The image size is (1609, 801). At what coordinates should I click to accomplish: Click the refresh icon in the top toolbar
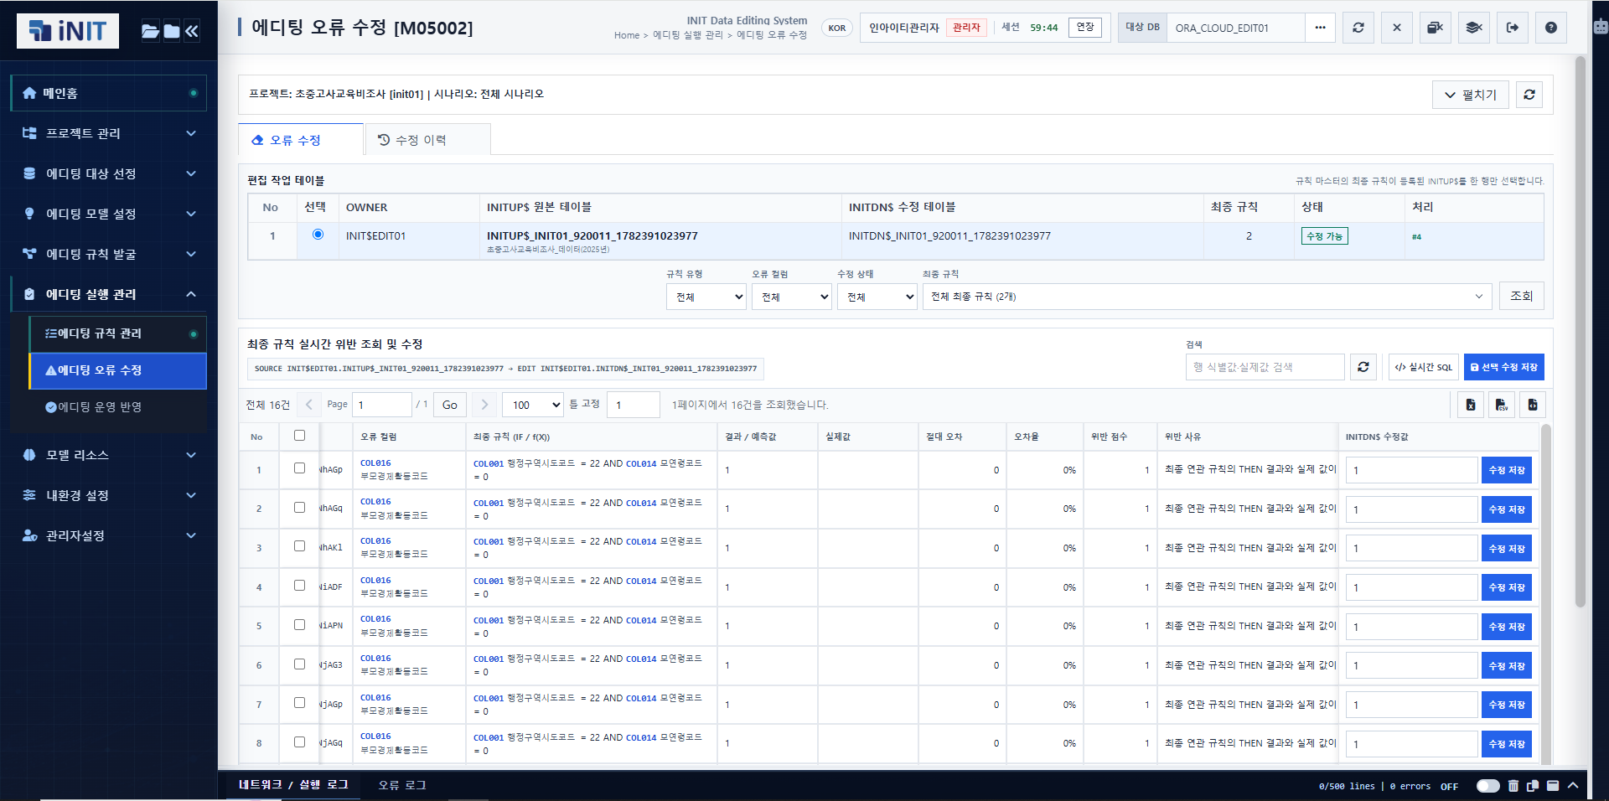(x=1358, y=28)
